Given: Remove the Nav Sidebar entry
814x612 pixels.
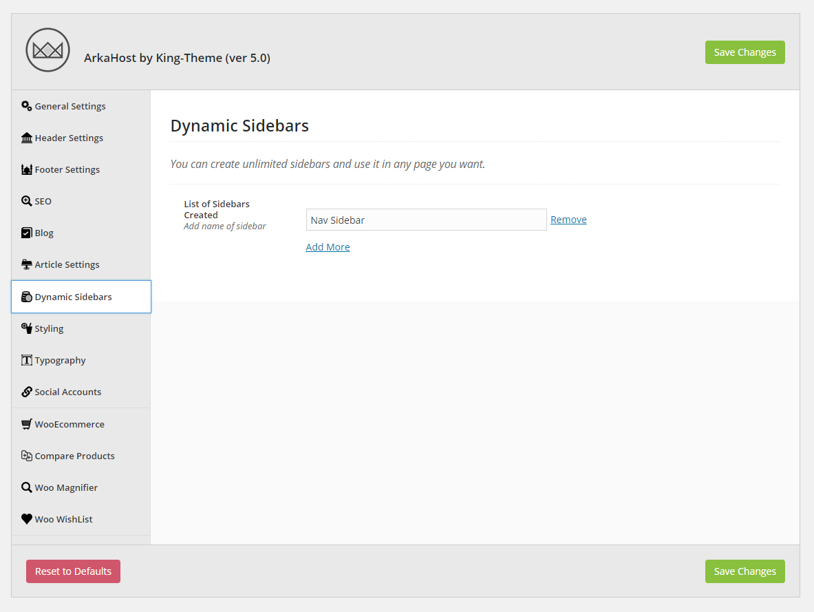Looking at the screenshot, I should [x=568, y=219].
